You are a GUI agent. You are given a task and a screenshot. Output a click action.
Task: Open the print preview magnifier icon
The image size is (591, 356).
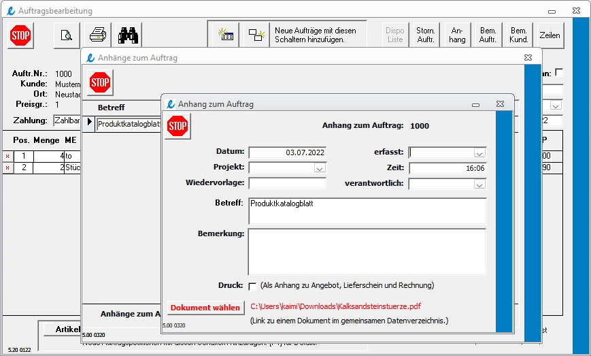tap(66, 35)
